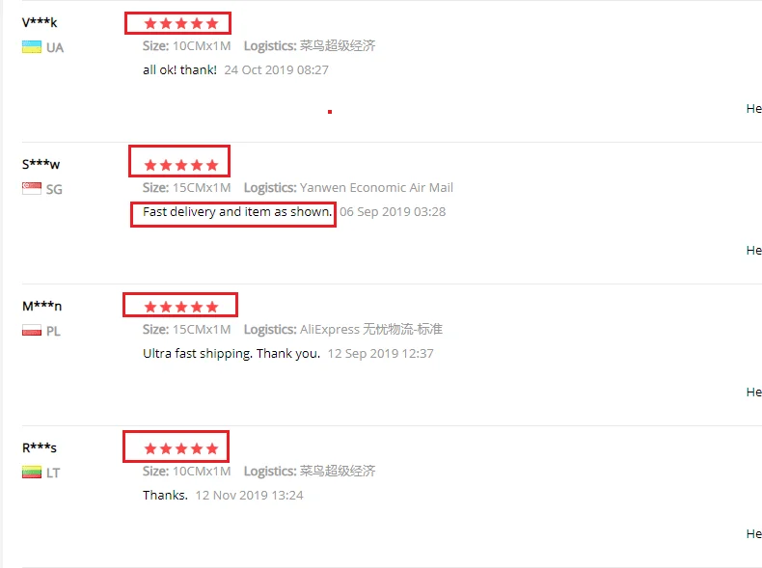Click the Helpful link on the S***w review
Image resolution: width=762 pixels, height=568 pixels.
tap(753, 250)
